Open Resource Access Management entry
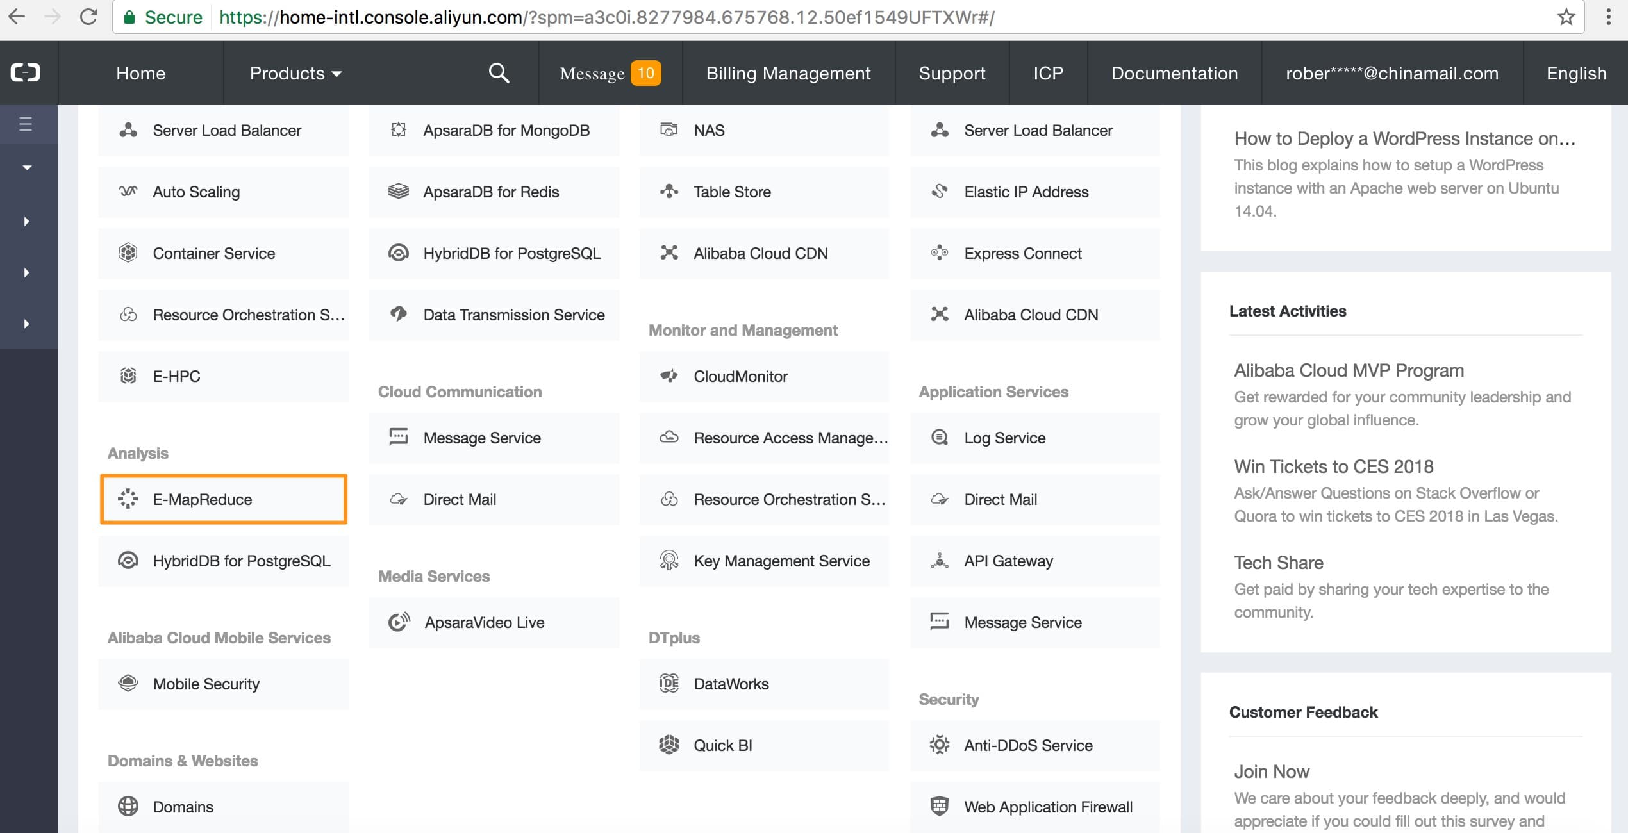Viewport: 1628px width, 833px height. [x=764, y=438]
